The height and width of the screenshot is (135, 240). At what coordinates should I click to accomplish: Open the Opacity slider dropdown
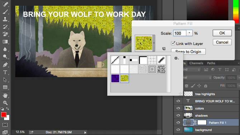pos(239,78)
